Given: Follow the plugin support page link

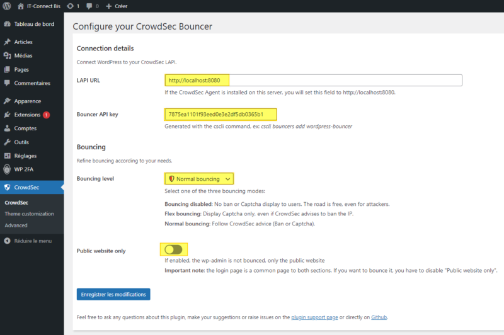Looking at the screenshot, I should click(x=315, y=317).
